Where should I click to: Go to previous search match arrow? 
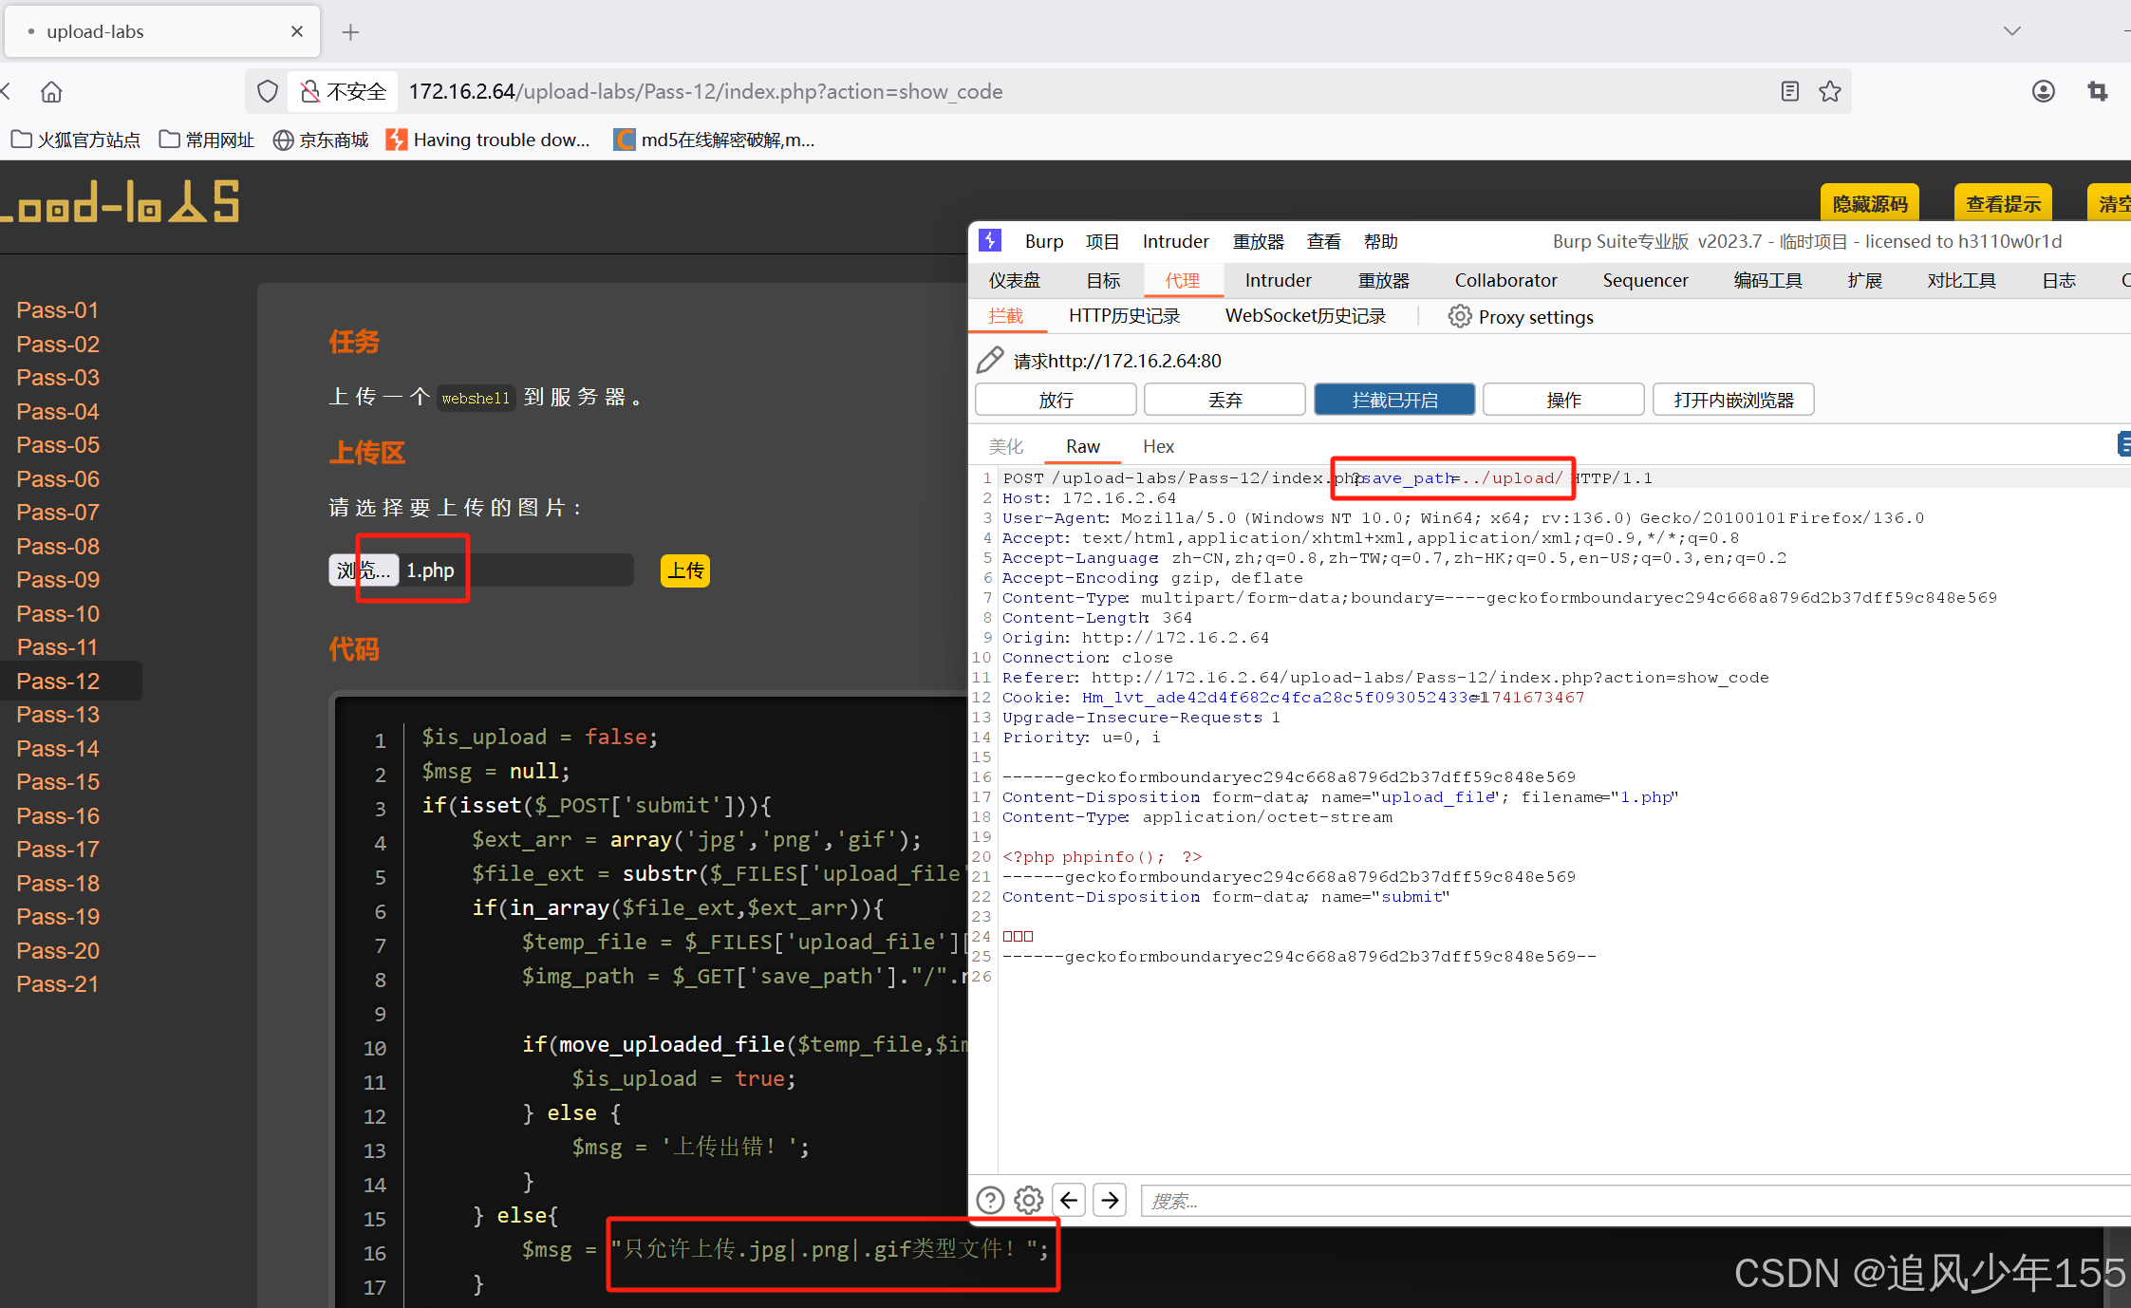1070,1201
